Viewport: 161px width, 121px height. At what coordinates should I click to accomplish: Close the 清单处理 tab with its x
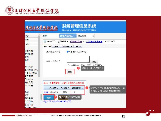(x=93, y=36)
